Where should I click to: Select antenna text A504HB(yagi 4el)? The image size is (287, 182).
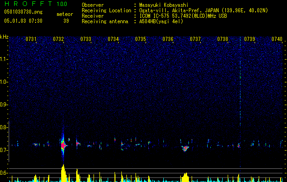pyautogui.click(x=161, y=21)
